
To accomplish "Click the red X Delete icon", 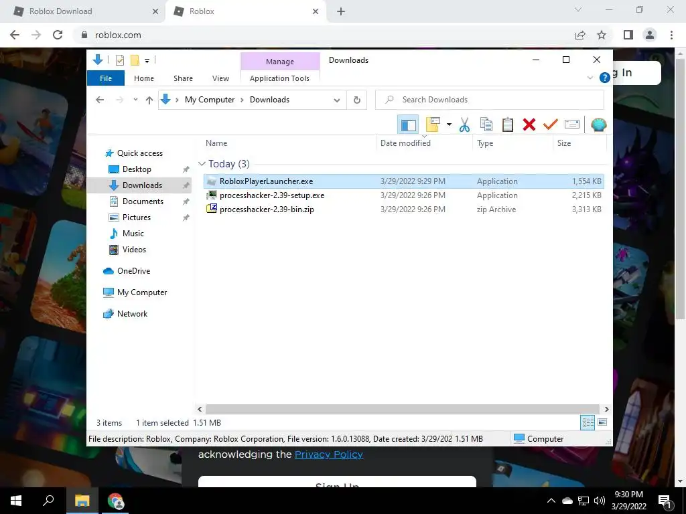I will [x=529, y=124].
